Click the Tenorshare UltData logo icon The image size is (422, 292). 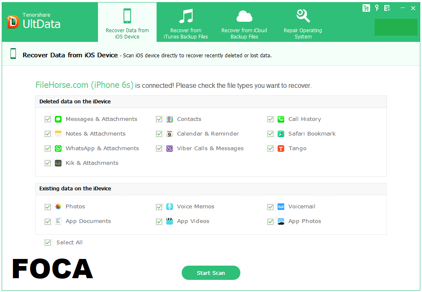[x=13, y=22]
